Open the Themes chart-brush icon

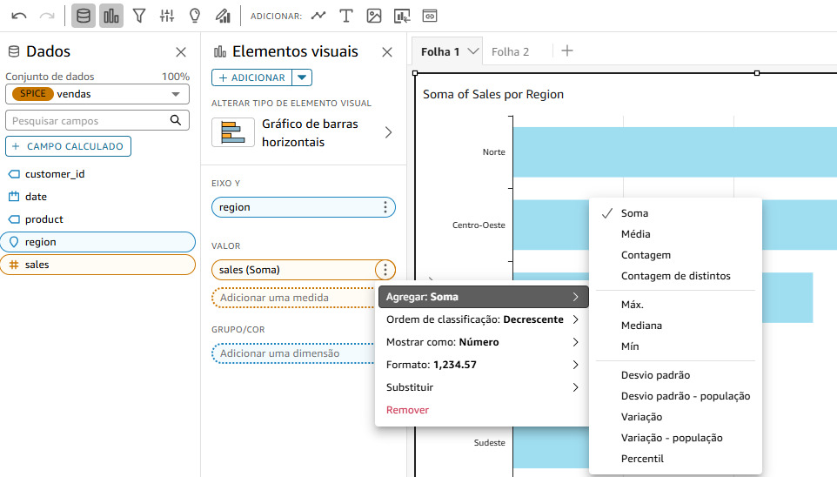223,16
